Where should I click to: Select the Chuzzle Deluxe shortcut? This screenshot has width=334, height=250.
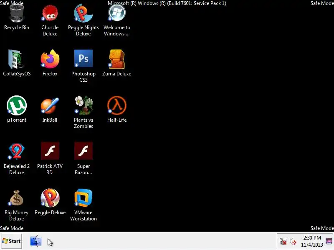coord(50,13)
